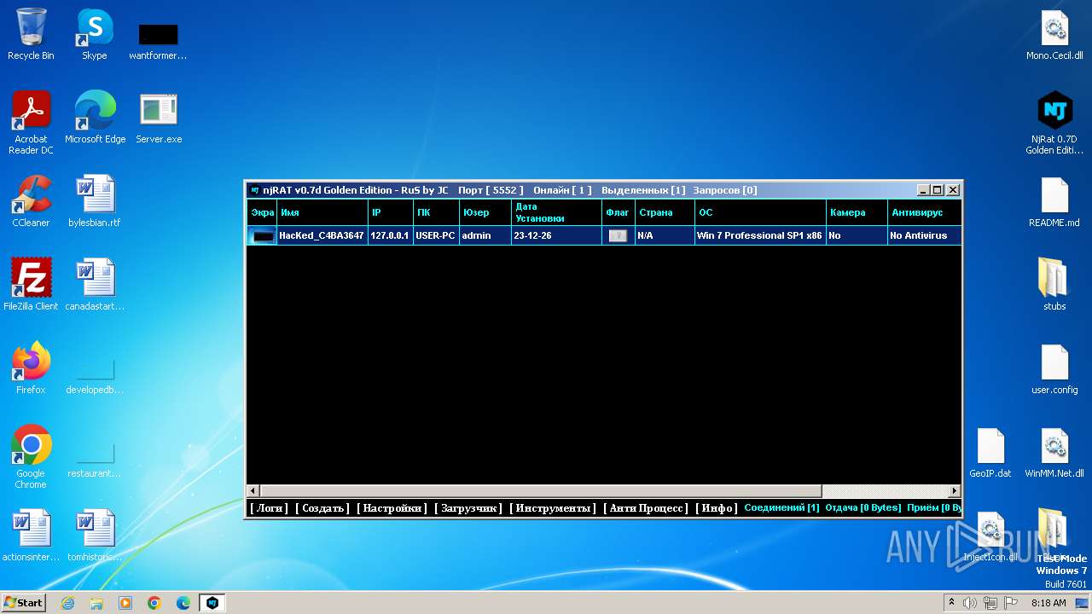Open Server.exe on the desktop

tap(159, 118)
